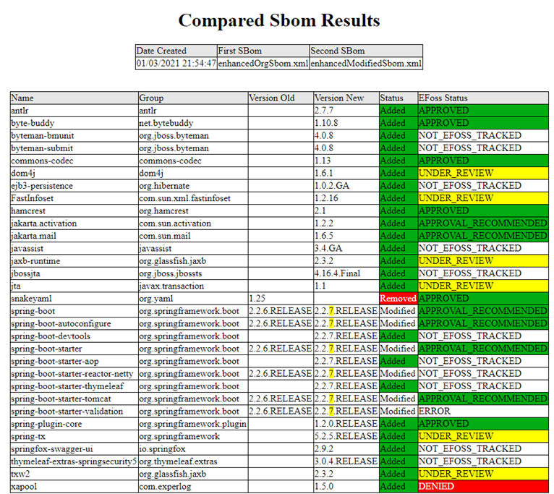This screenshot has width=554, height=494.
Task: Click the 'Group' column header
Action: coord(193,98)
